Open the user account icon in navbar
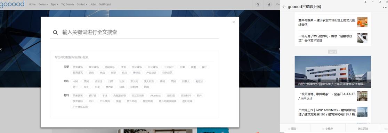388x133 pixels. click(x=269, y=5)
